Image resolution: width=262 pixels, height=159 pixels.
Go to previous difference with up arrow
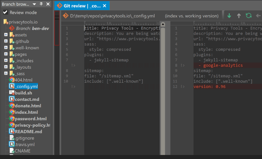(239, 16)
